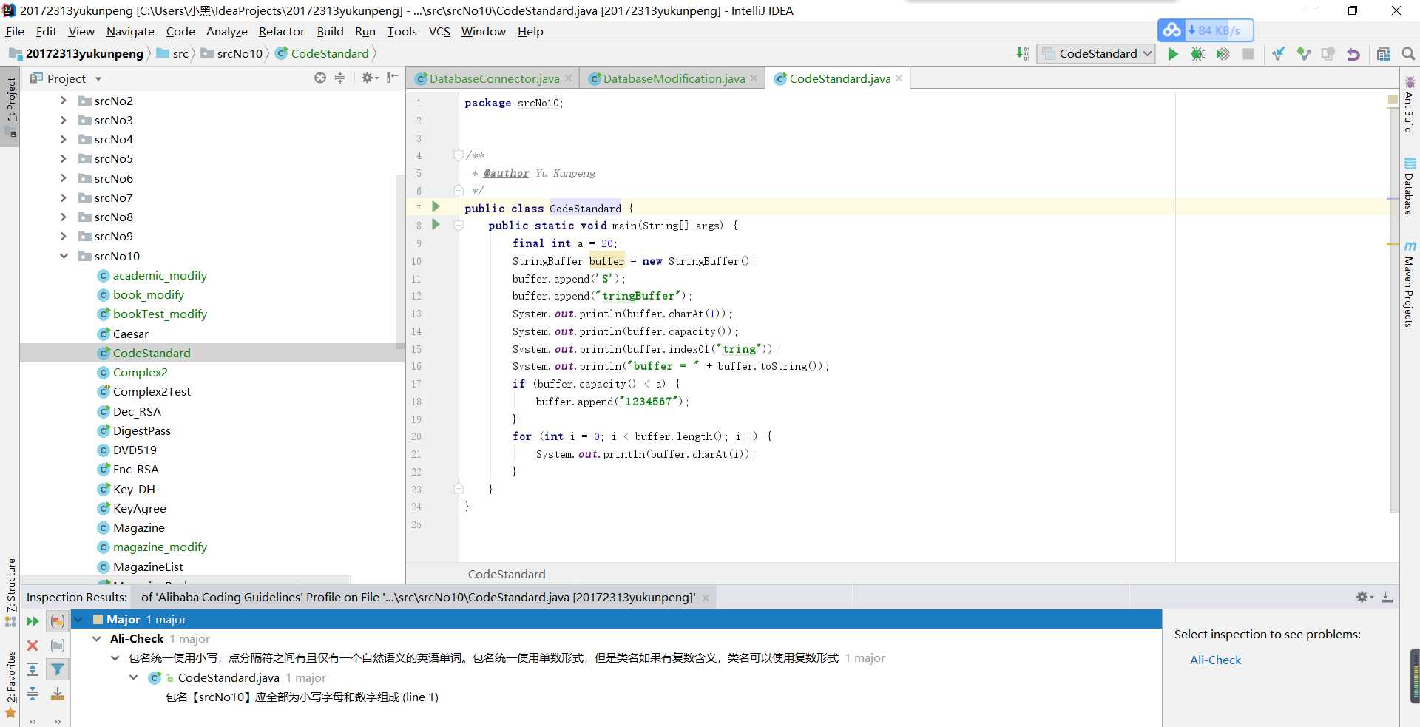Click the Ali-Check link in details pane
Image resolution: width=1420 pixels, height=727 pixels.
click(1215, 660)
